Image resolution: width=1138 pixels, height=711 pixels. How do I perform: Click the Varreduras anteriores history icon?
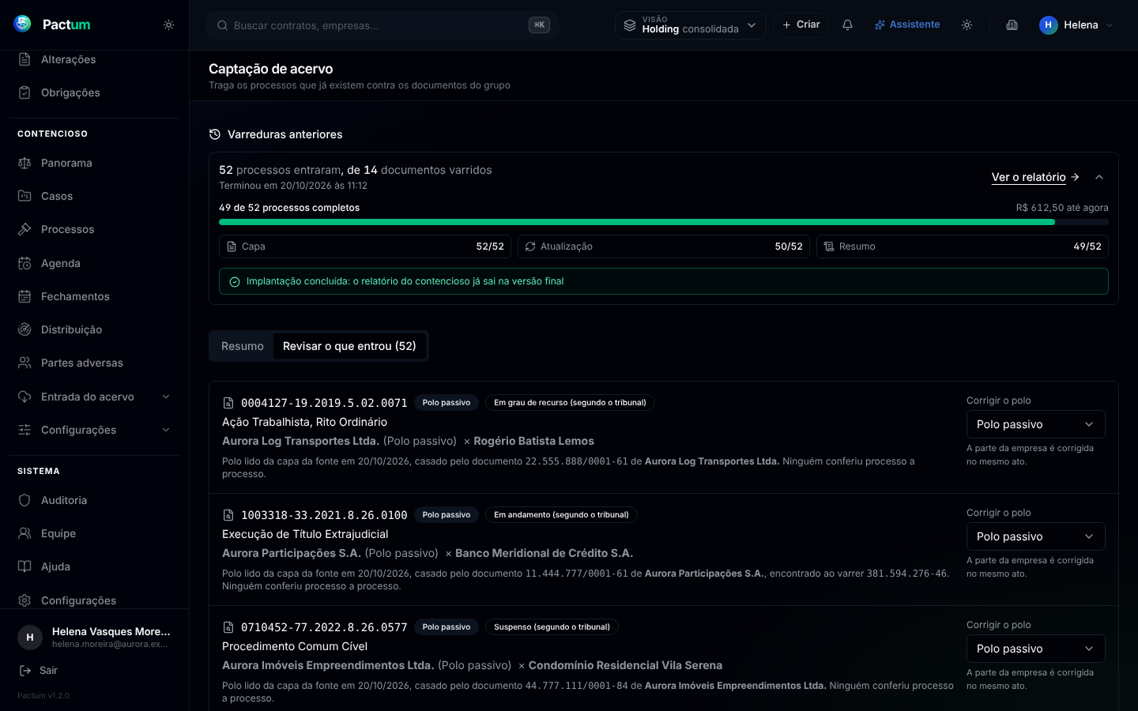pyautogui.click(x=215, y=134)
